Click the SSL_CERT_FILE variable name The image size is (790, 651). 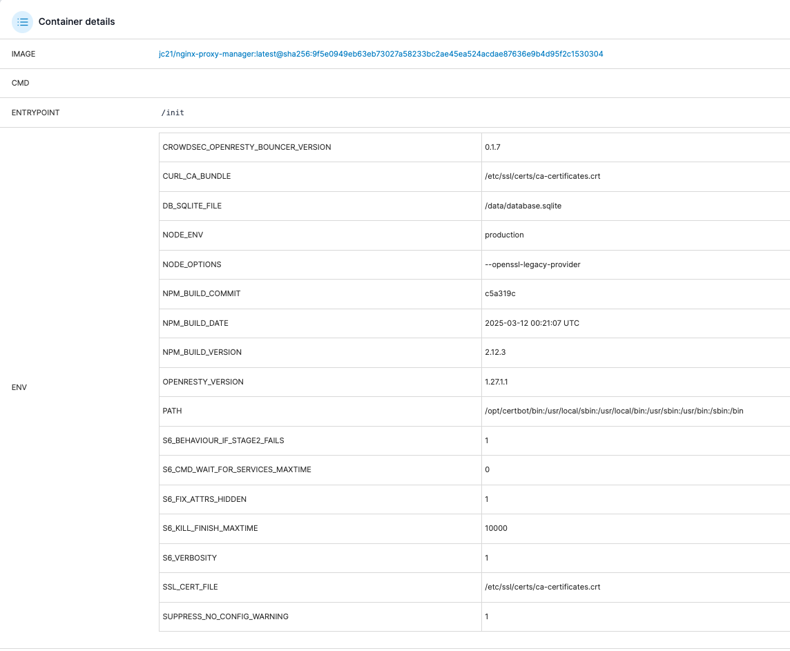coord(190,587)
